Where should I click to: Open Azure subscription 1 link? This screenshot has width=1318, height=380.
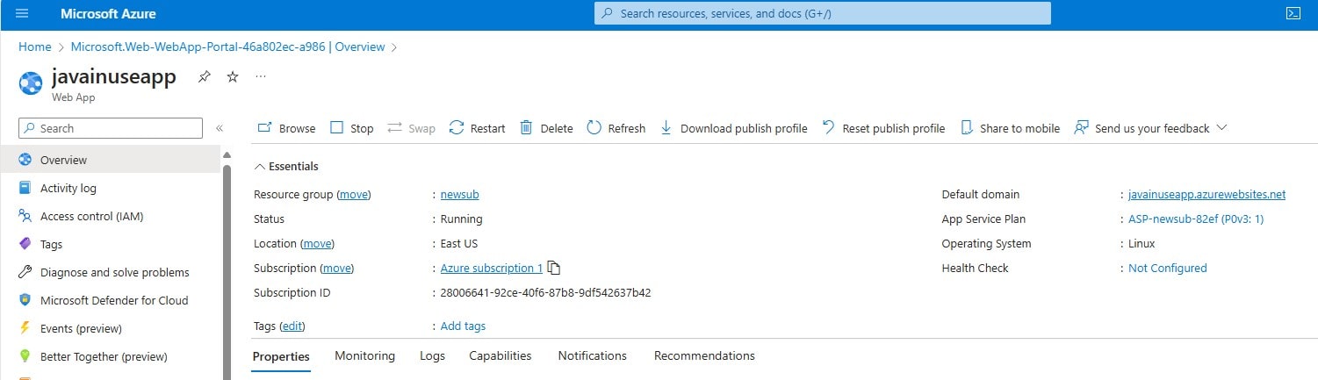pyautogui.click(x=492, y=269)
